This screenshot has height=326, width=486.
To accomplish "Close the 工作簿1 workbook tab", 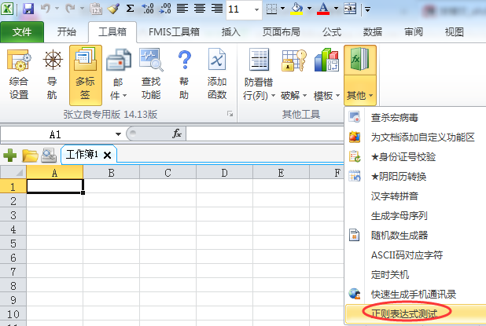I will click(x=108, y=155).
